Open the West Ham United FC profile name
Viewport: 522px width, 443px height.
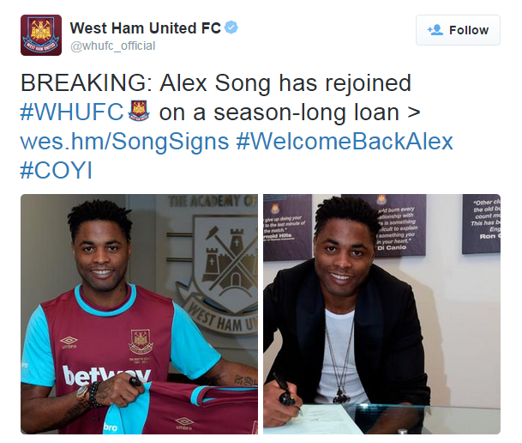[146, 28]
